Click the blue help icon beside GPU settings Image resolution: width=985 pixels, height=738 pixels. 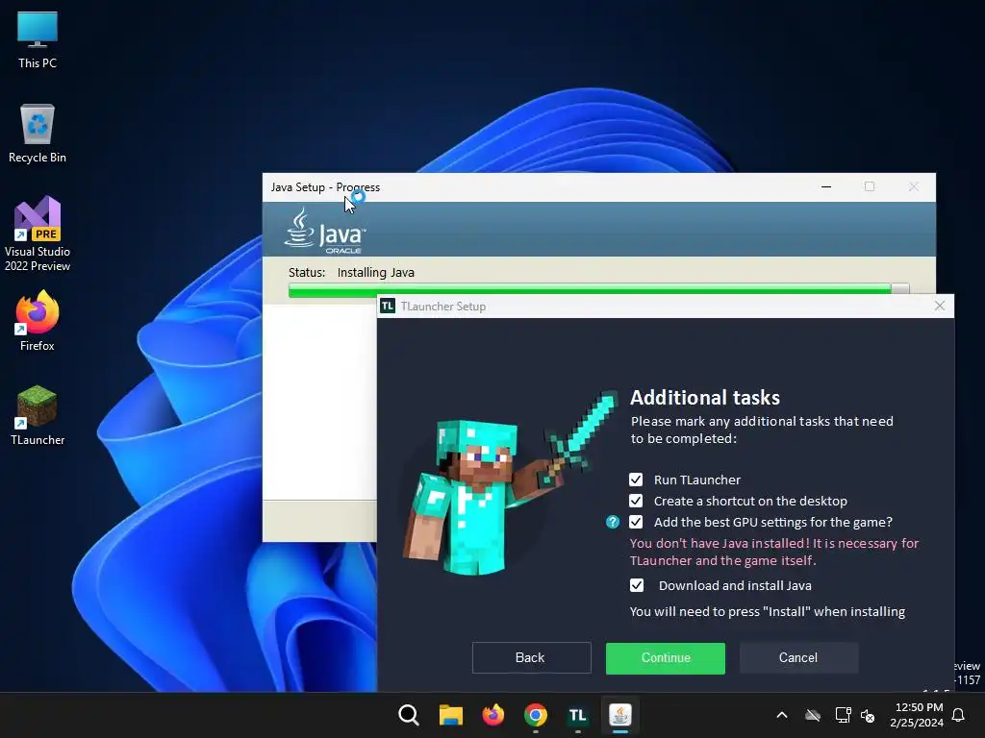click(x=613, y=522)
